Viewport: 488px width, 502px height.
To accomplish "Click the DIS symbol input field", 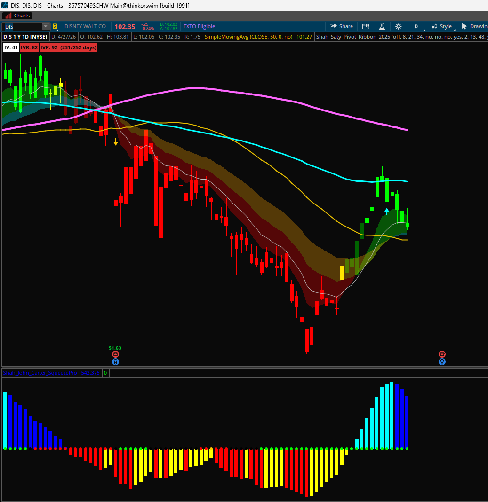I will click(22, 27).
